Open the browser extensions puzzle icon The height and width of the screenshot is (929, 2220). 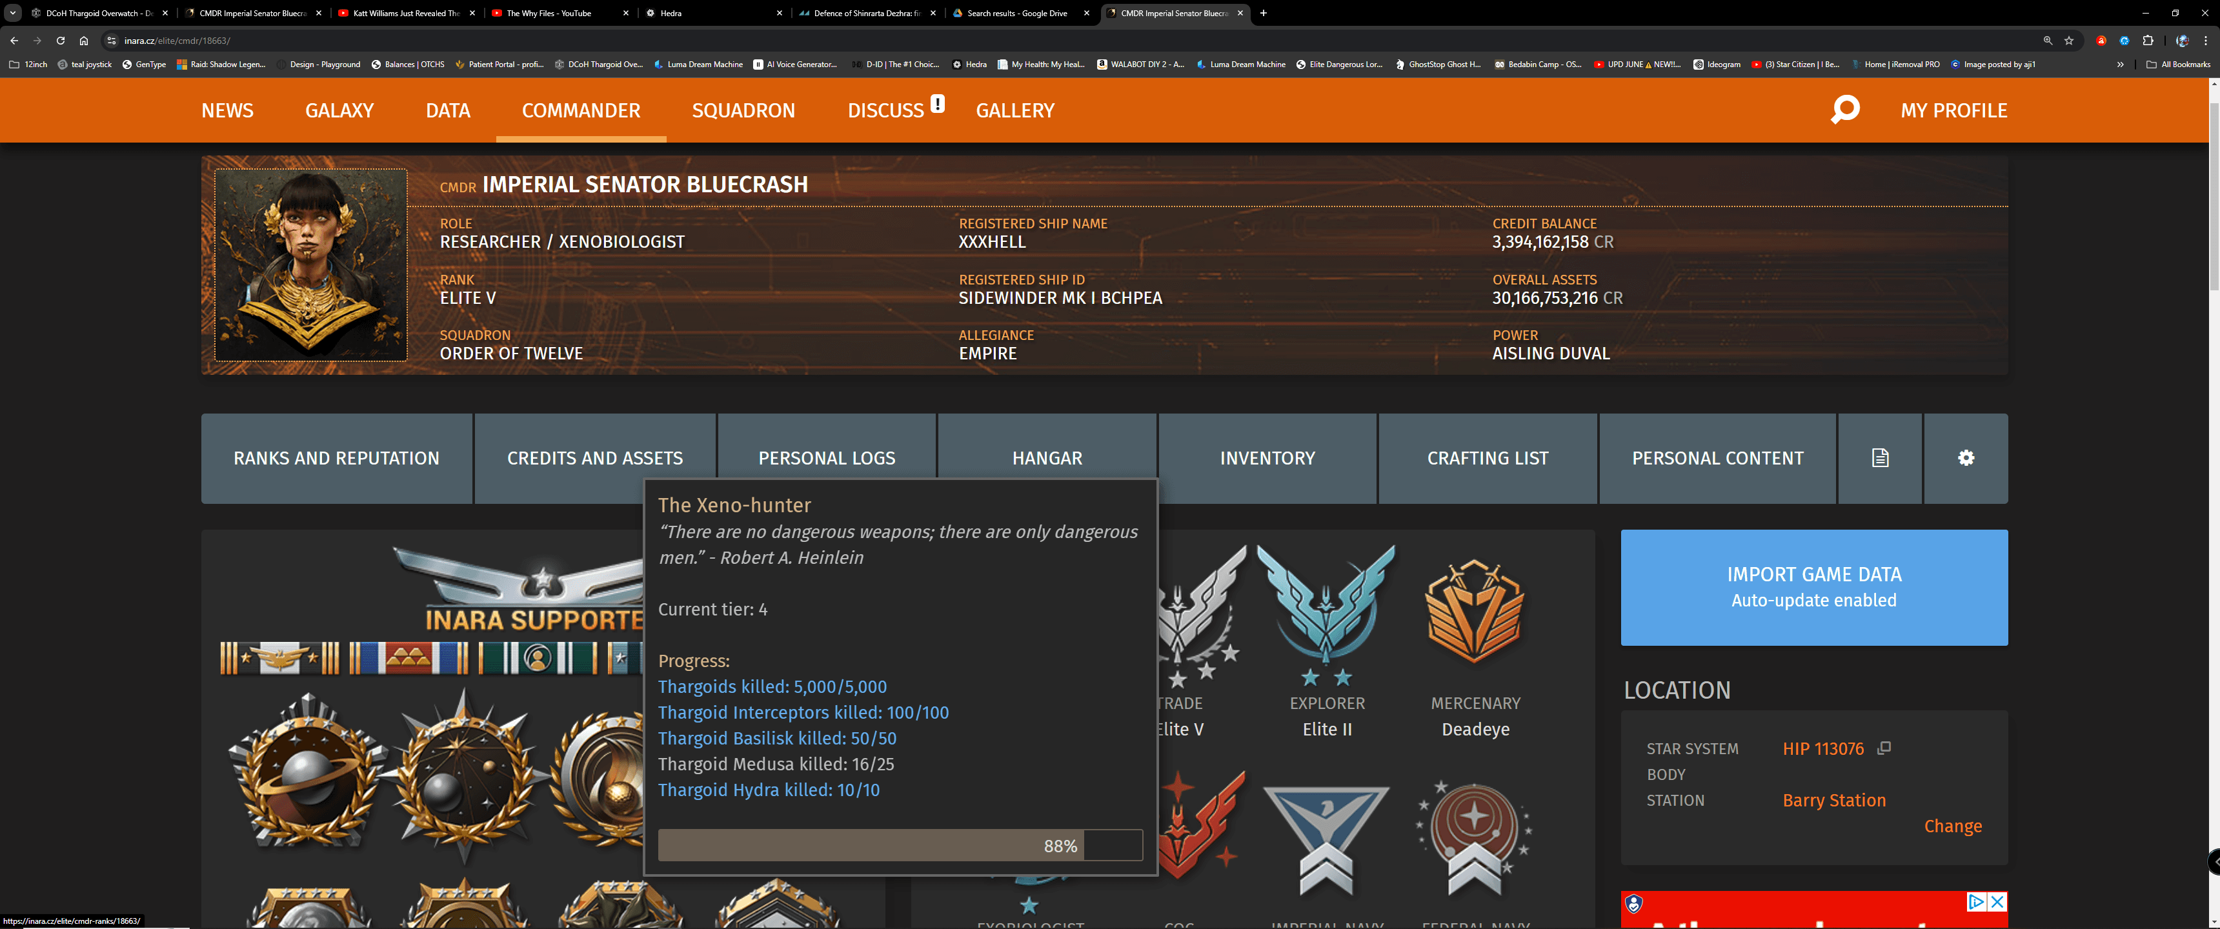coord(2148,41)
